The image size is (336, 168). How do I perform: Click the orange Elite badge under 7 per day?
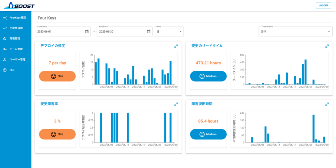(57, 76)
